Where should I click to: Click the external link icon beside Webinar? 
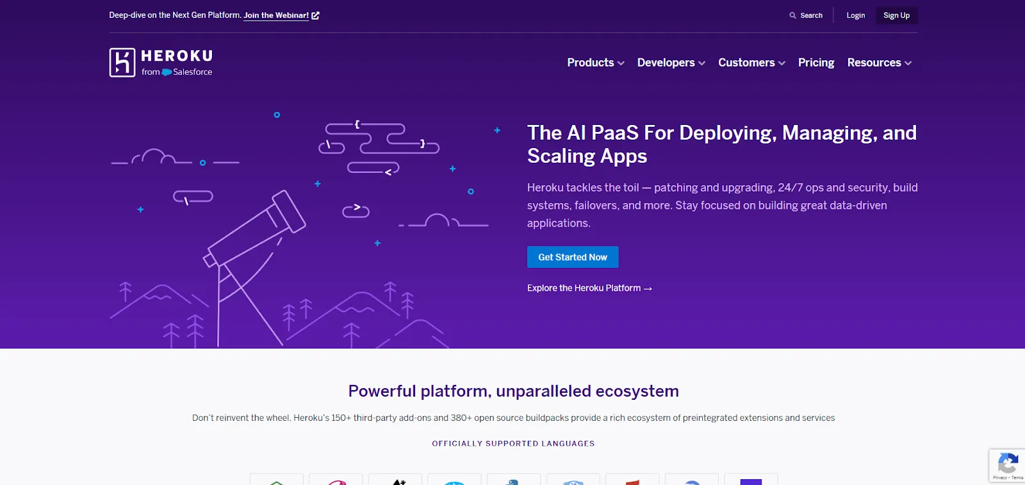[315, 15]
